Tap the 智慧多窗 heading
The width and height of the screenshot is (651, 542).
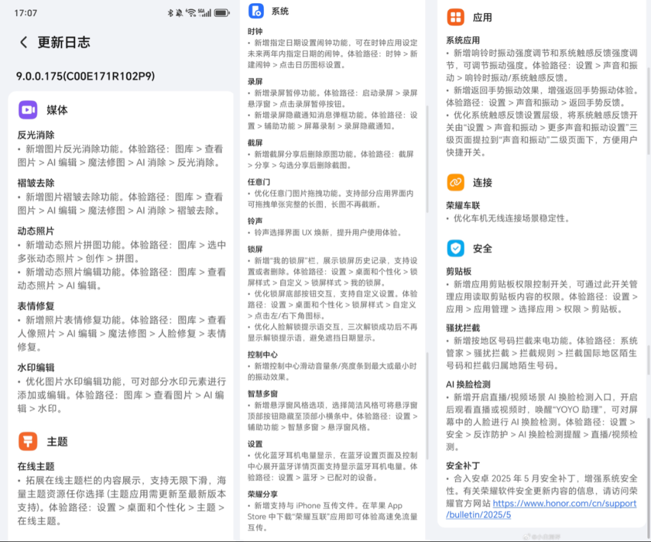pos(262,393)
